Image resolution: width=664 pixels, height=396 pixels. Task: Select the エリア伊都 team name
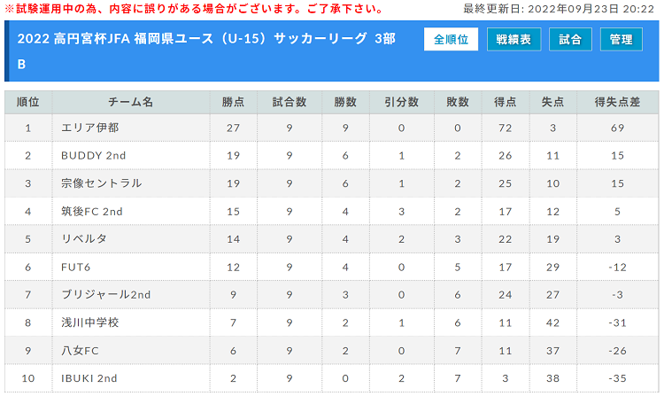(x=89, y=128)
